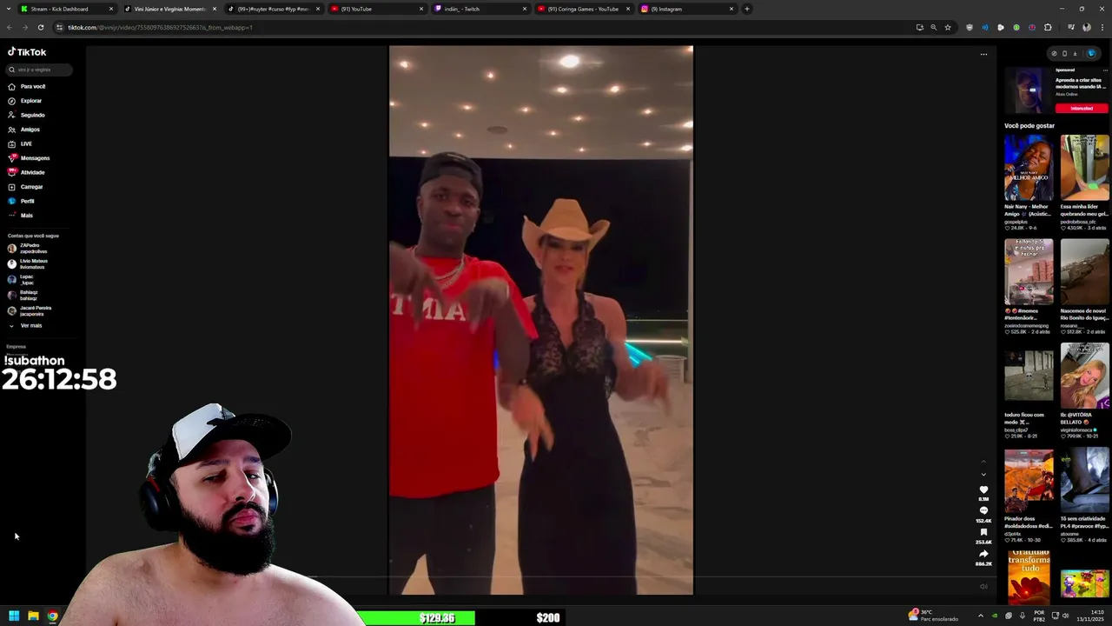1112x626 pixels.
Task: Open Lupac followed account
Action: (x=21, y=280)
